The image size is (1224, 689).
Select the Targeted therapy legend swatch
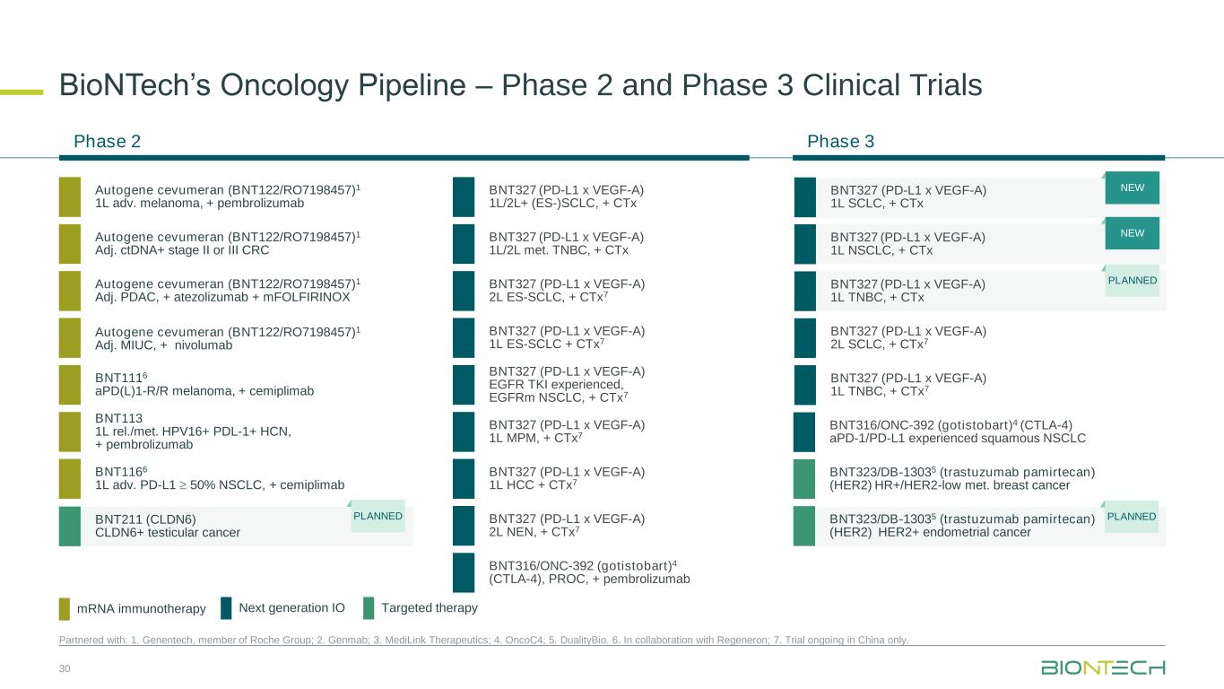click(369, 608)
